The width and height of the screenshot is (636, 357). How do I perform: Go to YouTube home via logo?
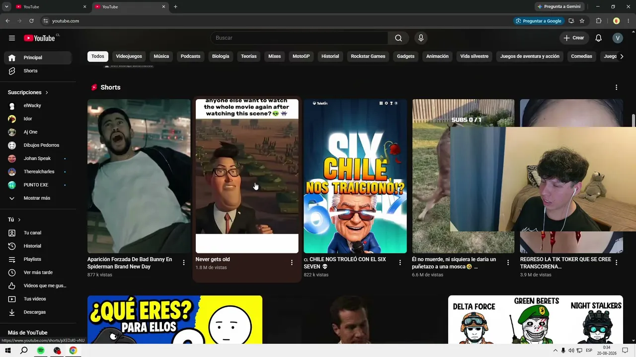39,38
